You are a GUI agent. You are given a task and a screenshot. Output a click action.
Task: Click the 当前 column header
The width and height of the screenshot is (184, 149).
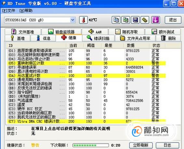(75, 46)
